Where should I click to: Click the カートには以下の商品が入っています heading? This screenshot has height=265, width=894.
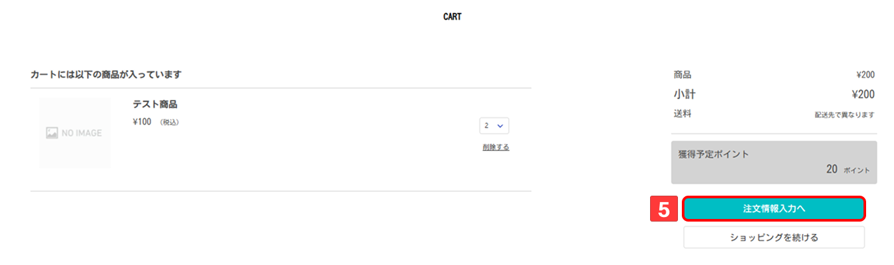click(106, 75)
